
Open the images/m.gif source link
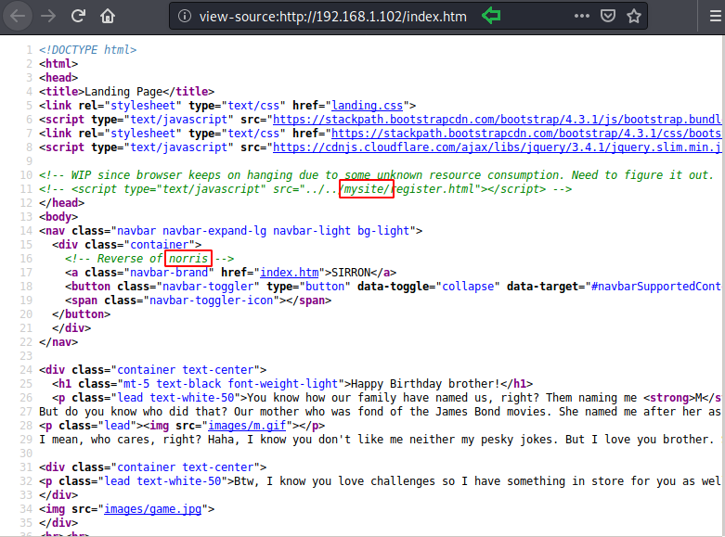(247, 425)
